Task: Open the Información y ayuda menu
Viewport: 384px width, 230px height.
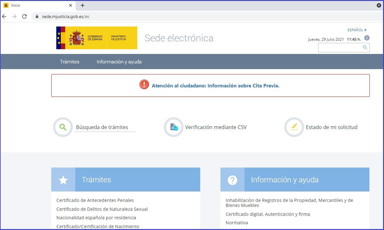Action: click(119, 62)
